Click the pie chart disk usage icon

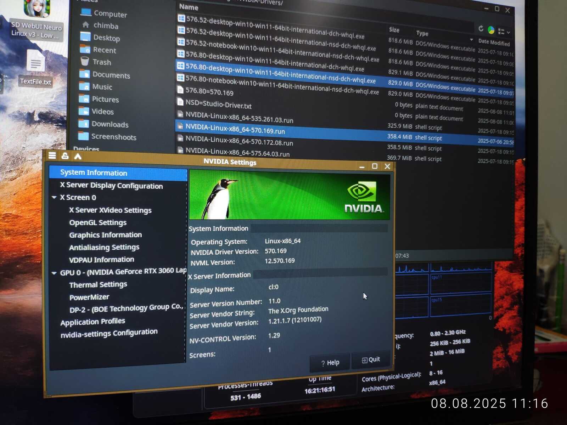pos(491,30)
